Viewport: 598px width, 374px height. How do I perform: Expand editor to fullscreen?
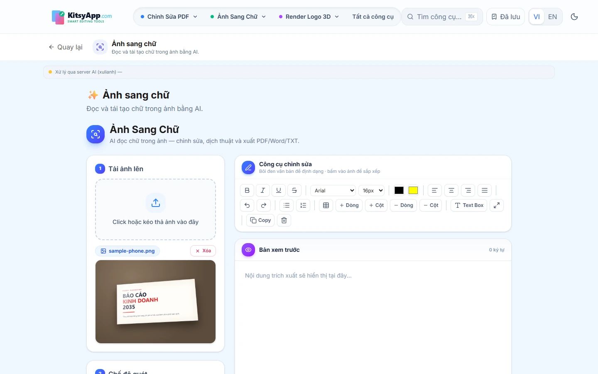(497, 205)
